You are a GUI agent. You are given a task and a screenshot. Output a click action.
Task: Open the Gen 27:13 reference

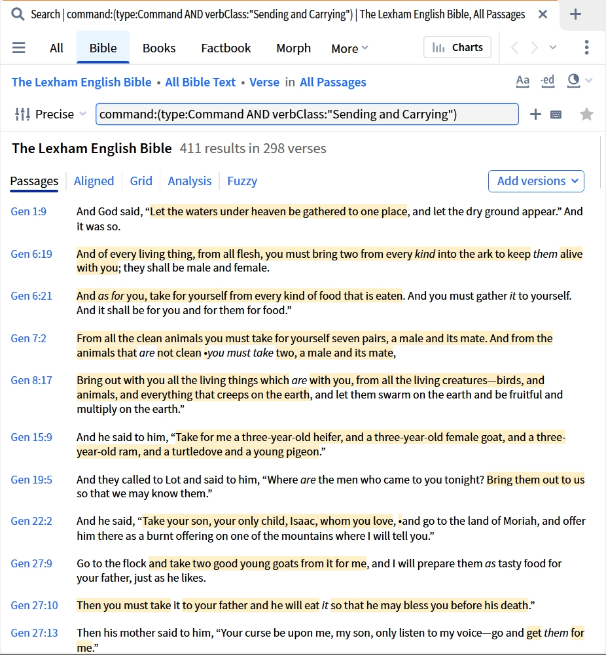(x=34, y=633)
